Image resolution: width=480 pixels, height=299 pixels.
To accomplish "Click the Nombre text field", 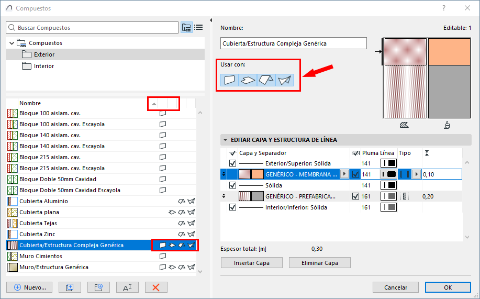I will click(x=294, y=43).
